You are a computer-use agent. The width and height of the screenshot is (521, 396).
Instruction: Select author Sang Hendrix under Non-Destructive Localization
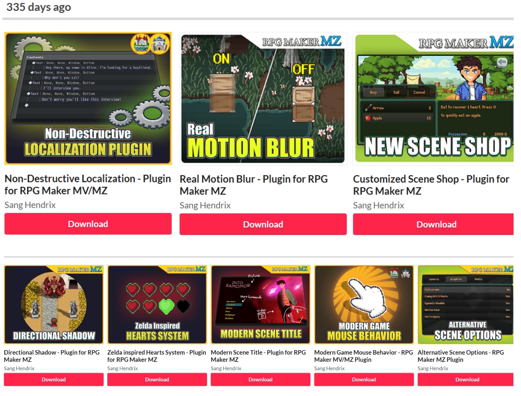coord(30,205)
